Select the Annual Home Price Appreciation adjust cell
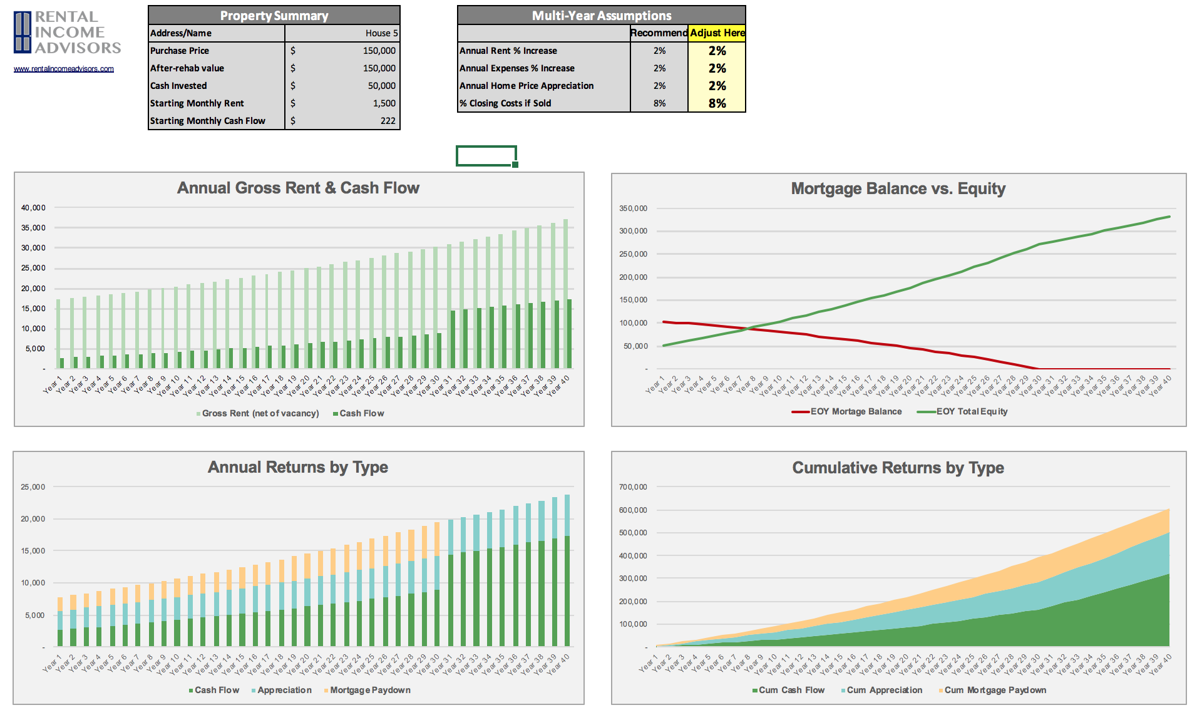This screenshot has width=1197, height=715. 717,86
